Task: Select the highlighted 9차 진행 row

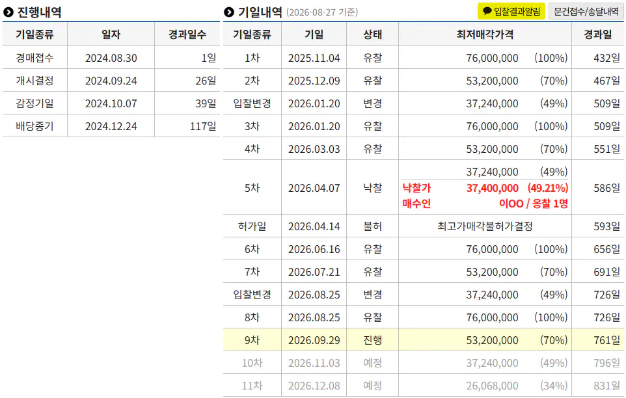Action: (x=423, y=339)
